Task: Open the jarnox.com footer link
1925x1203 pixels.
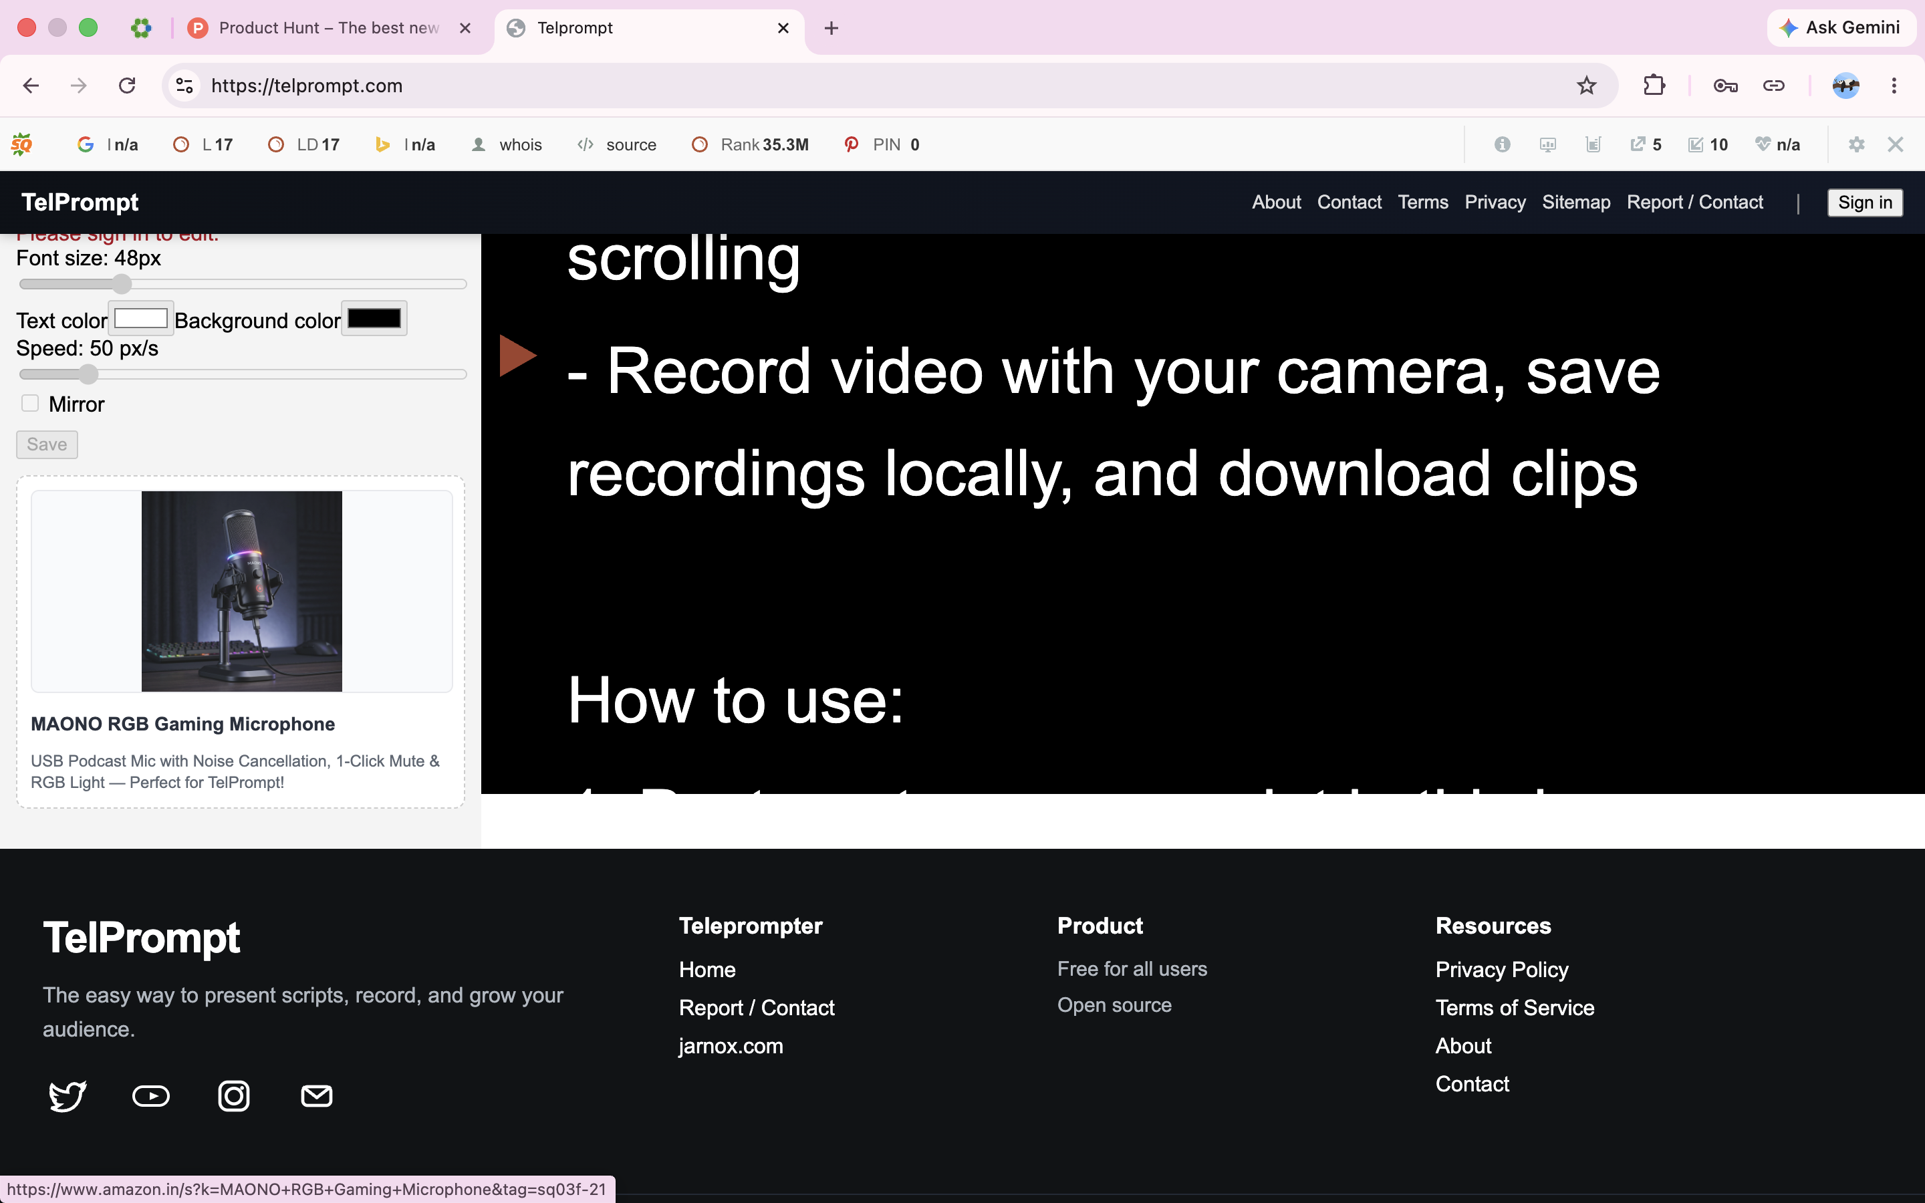Action: coord(730,1045)
